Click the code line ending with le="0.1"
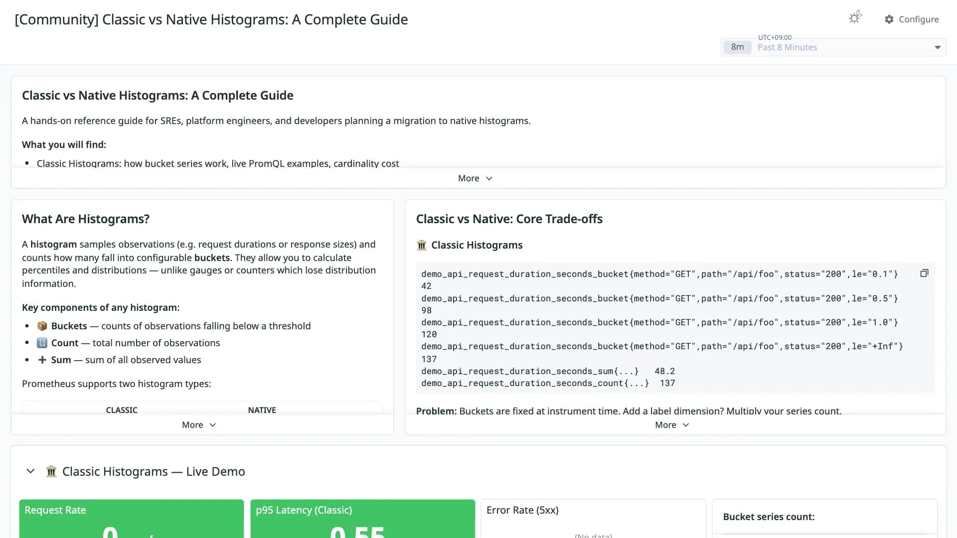Screen dimensions: 957x538 pyautogui.click(x=659, y=274)
